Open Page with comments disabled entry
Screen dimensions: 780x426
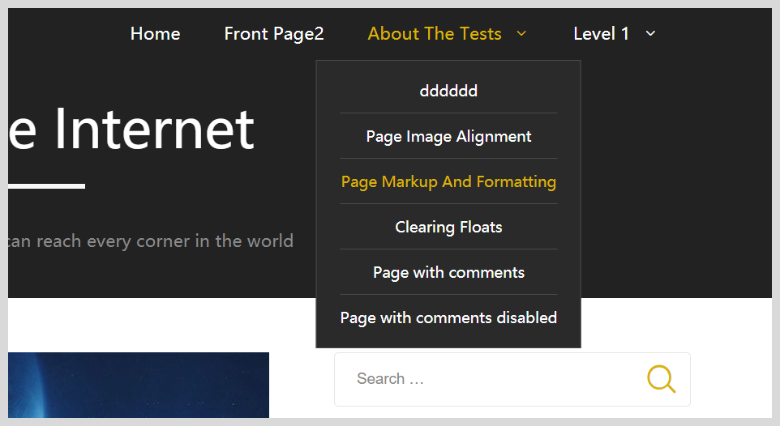pos(448,317)
